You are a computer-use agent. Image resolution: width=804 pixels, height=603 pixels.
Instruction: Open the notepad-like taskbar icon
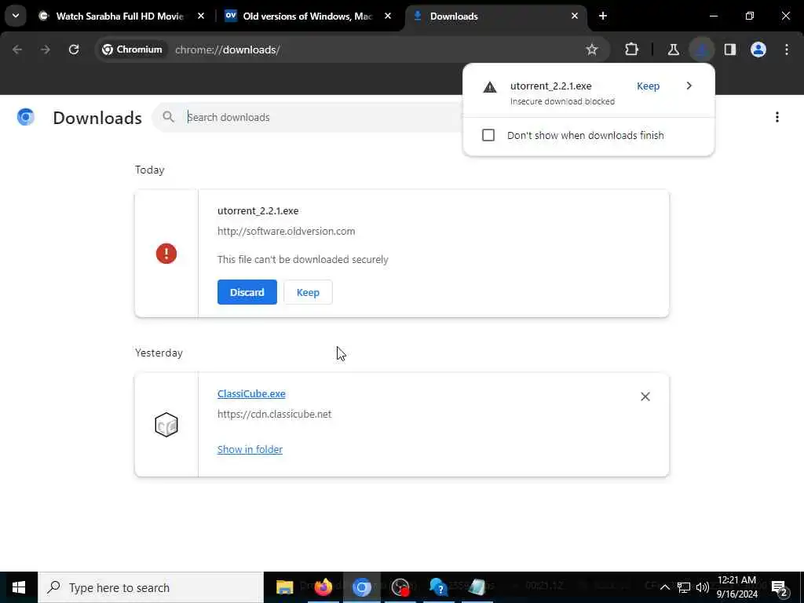[x=477, y=587]
